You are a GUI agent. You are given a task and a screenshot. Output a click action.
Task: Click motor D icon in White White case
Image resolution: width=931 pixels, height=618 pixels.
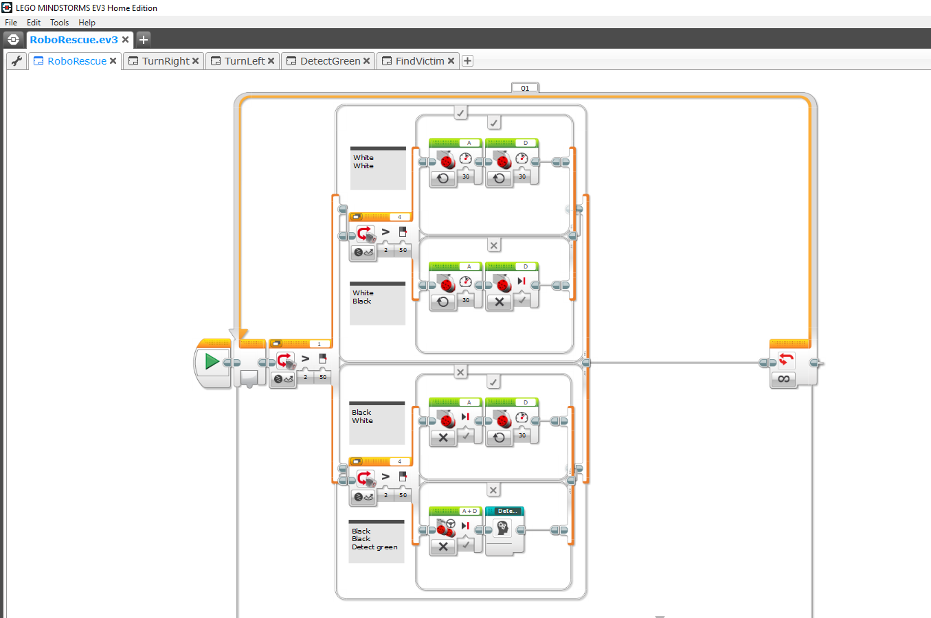tap(503, 161)
